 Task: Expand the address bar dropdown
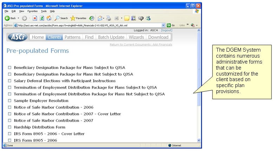(x=163, y=25)
